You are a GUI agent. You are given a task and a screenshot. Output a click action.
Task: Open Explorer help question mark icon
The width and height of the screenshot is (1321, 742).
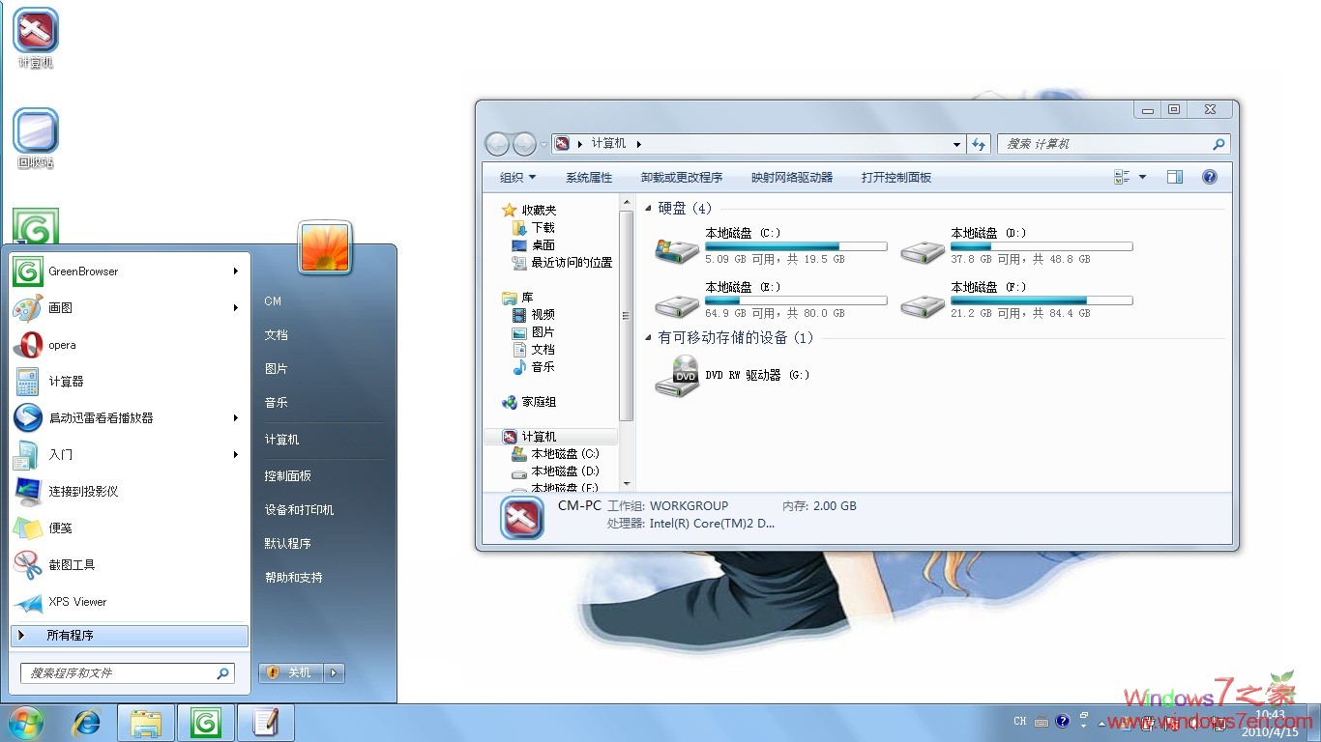pos(1209,177)
